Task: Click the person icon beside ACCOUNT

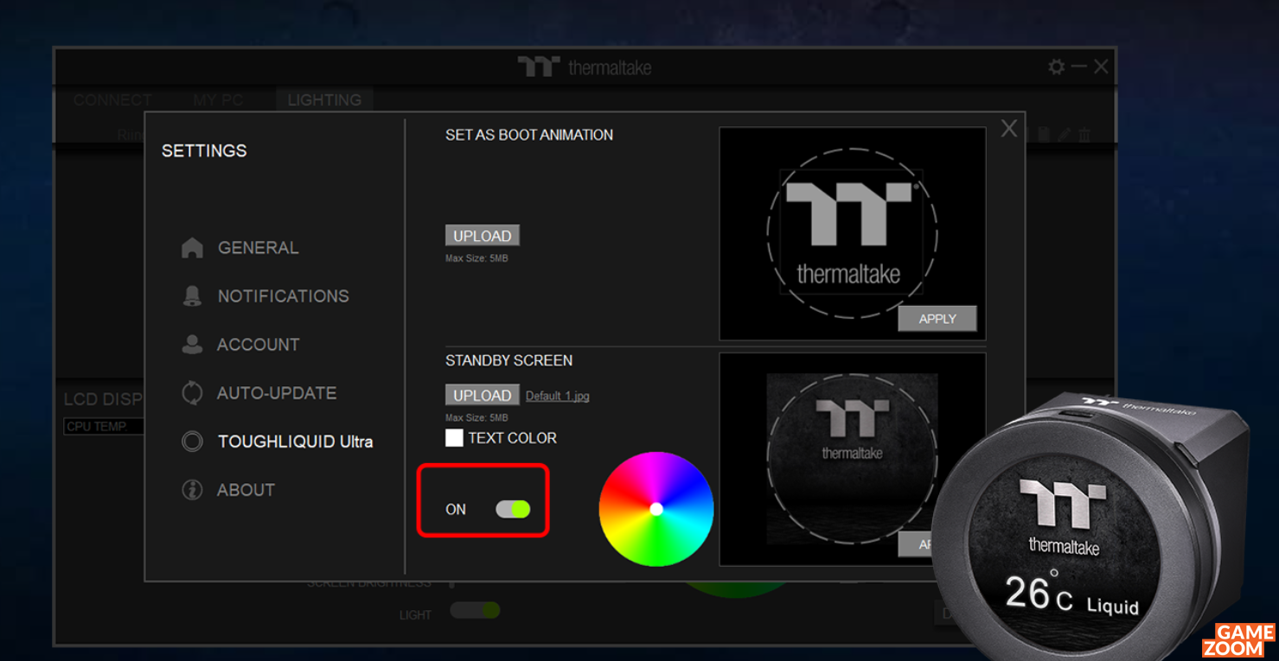Action: point(192,345)
